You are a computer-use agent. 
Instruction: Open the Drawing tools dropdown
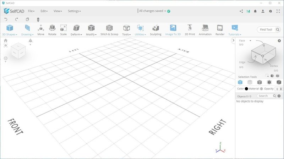click(x=27, y=30)
